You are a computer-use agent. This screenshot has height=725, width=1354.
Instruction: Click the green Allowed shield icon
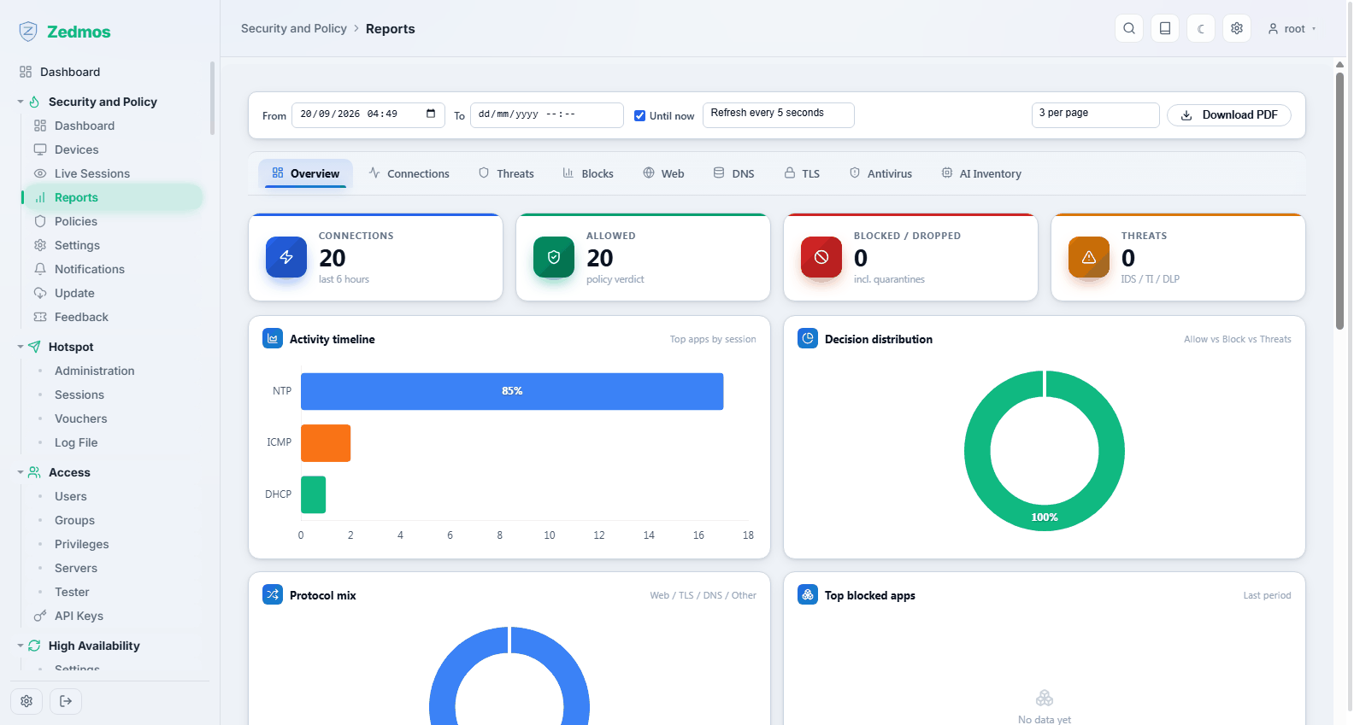(554, 257)
